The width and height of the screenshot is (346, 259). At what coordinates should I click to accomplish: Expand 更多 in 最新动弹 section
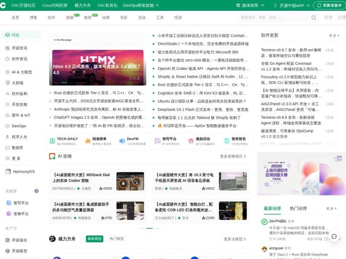coord(331,208)
